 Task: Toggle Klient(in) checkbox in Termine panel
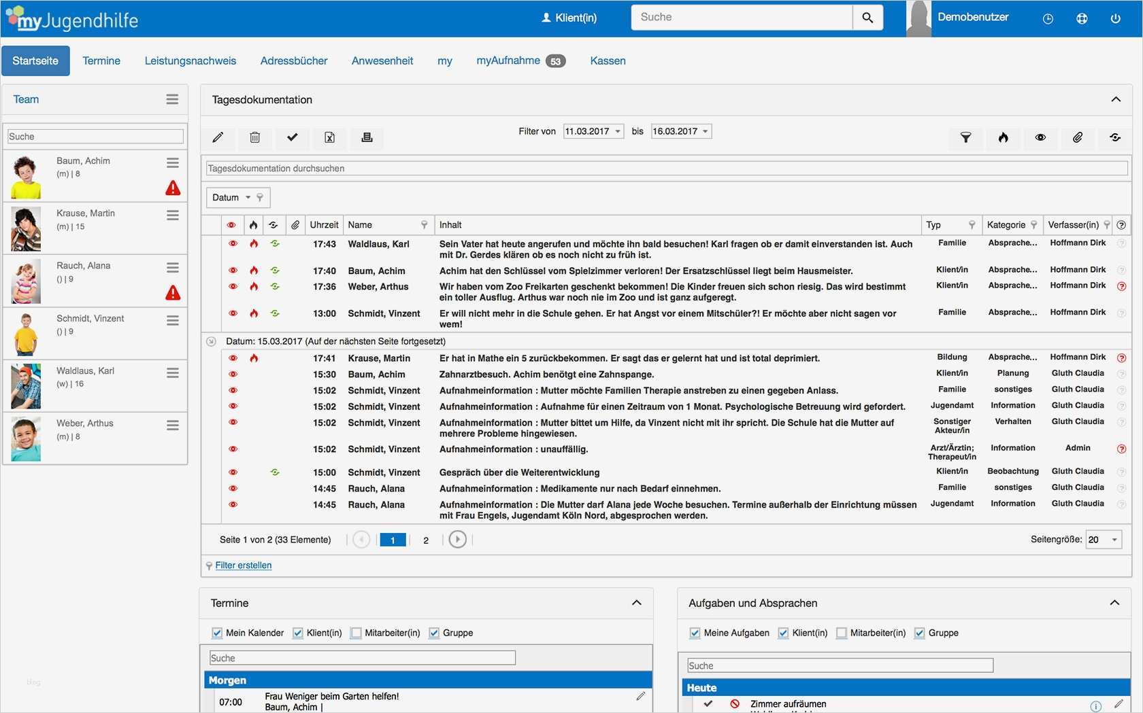tap(298, 633)
